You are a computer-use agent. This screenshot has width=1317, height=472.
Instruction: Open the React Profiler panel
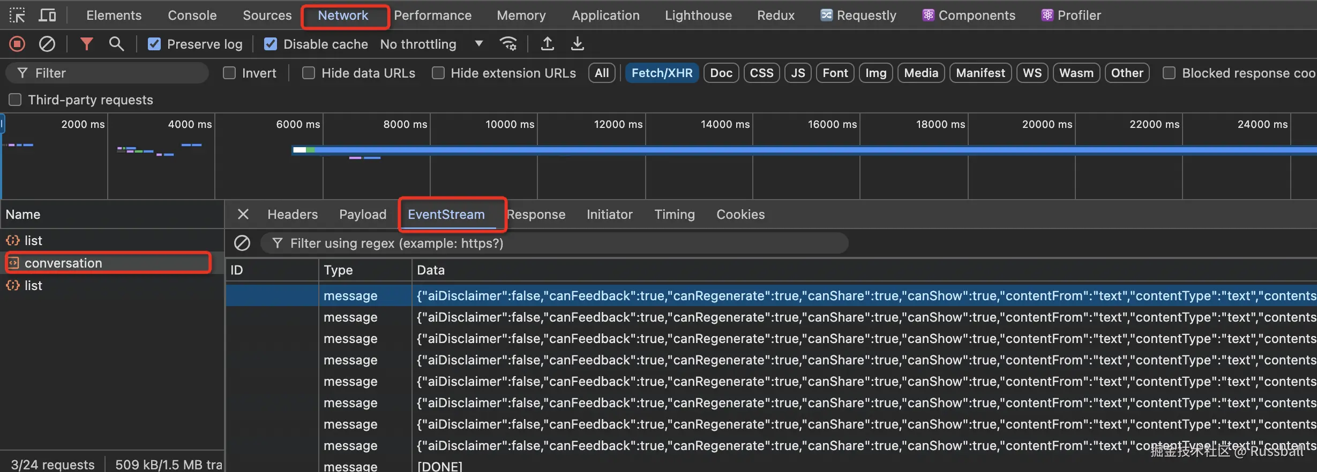(1071, 16)
